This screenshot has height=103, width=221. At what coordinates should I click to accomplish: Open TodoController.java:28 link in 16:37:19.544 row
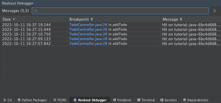(x=88, y=25)
